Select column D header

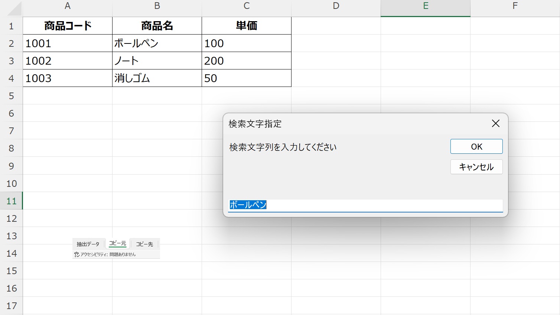336,6
